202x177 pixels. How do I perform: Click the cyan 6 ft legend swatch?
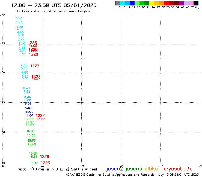pos(123,3)
